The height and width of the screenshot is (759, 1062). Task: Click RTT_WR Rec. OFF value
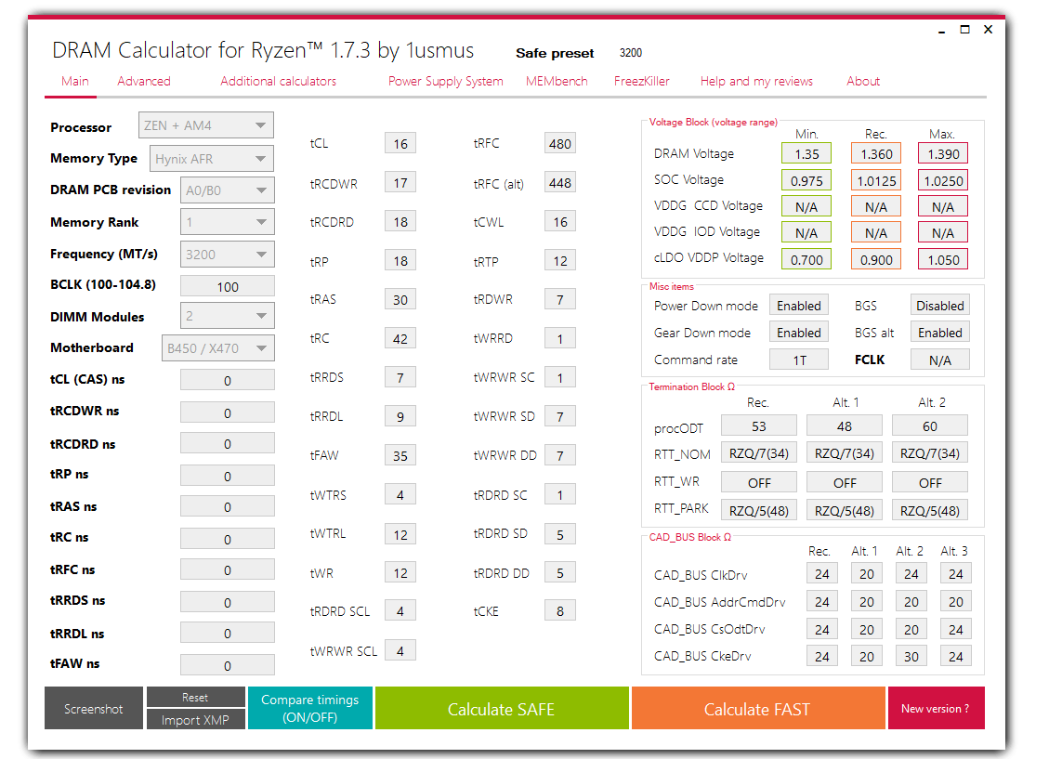(x=758, y=482)
